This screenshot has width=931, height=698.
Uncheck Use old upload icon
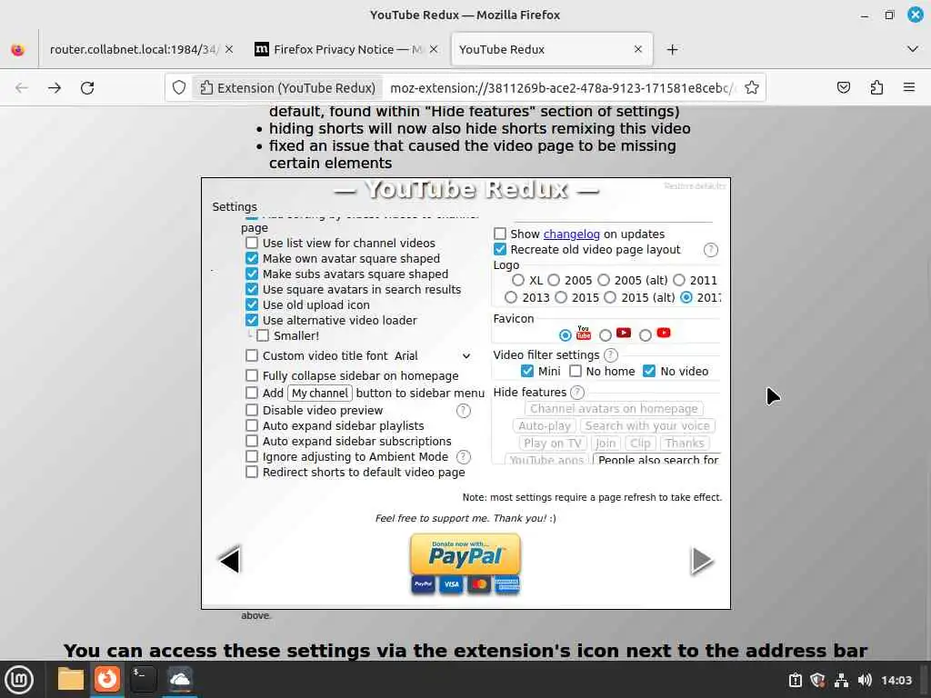(x=252, y=304)
